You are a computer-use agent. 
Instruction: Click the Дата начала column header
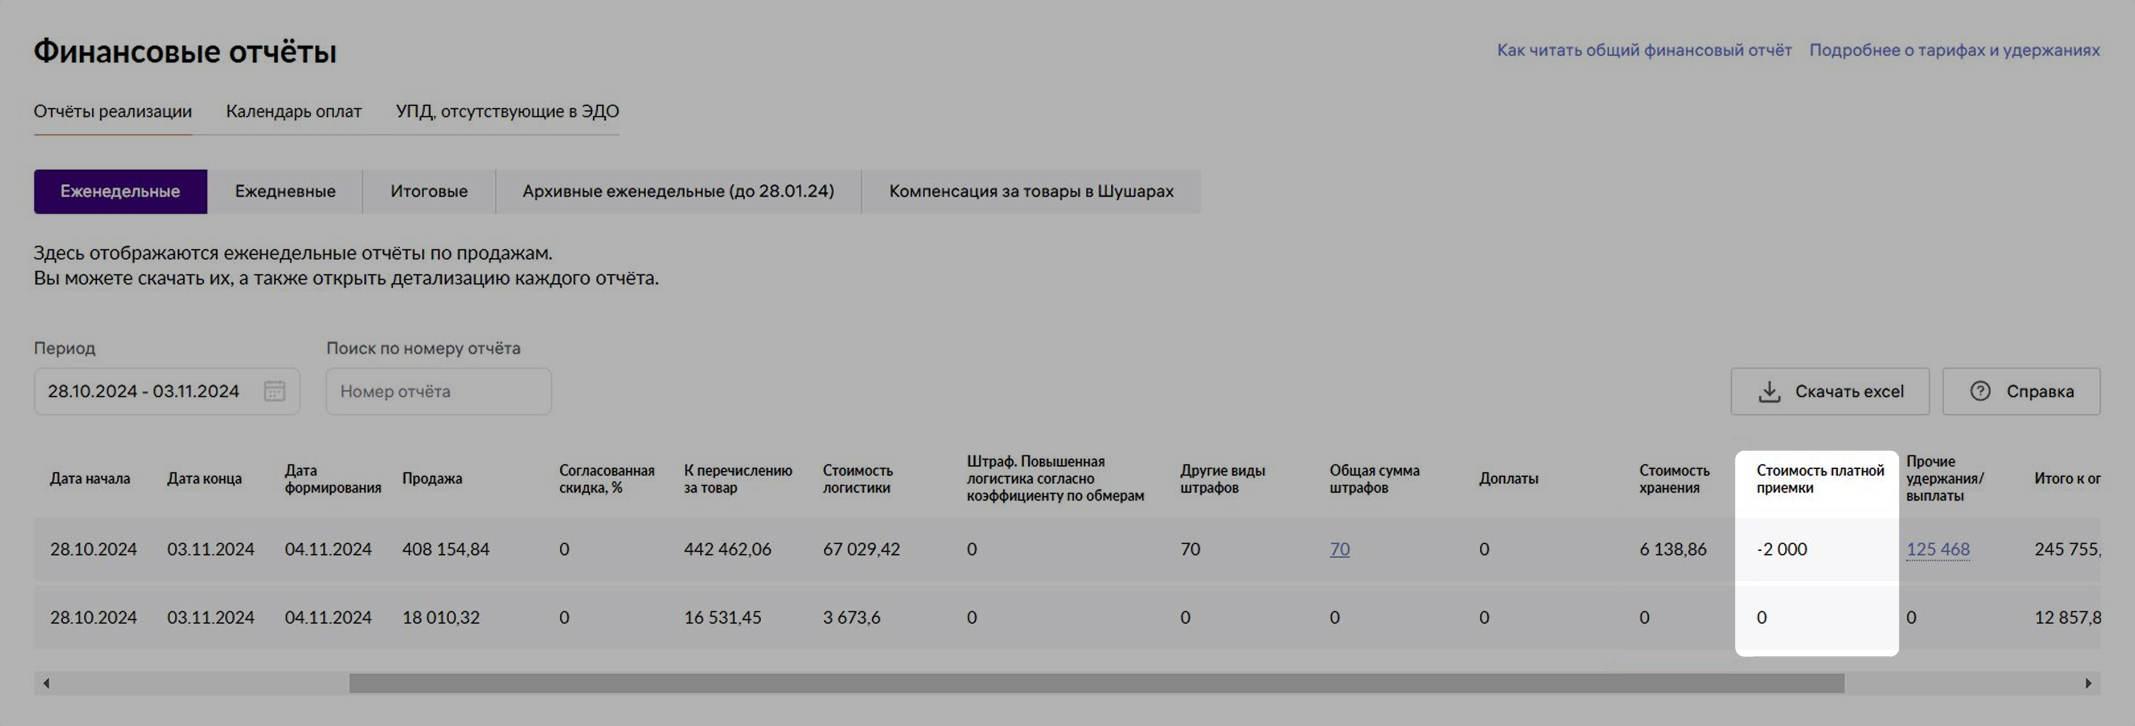tap(89, 478)
